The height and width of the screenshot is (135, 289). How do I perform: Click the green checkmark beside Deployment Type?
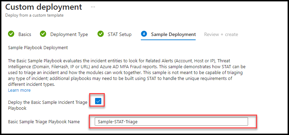coord(43,34)
